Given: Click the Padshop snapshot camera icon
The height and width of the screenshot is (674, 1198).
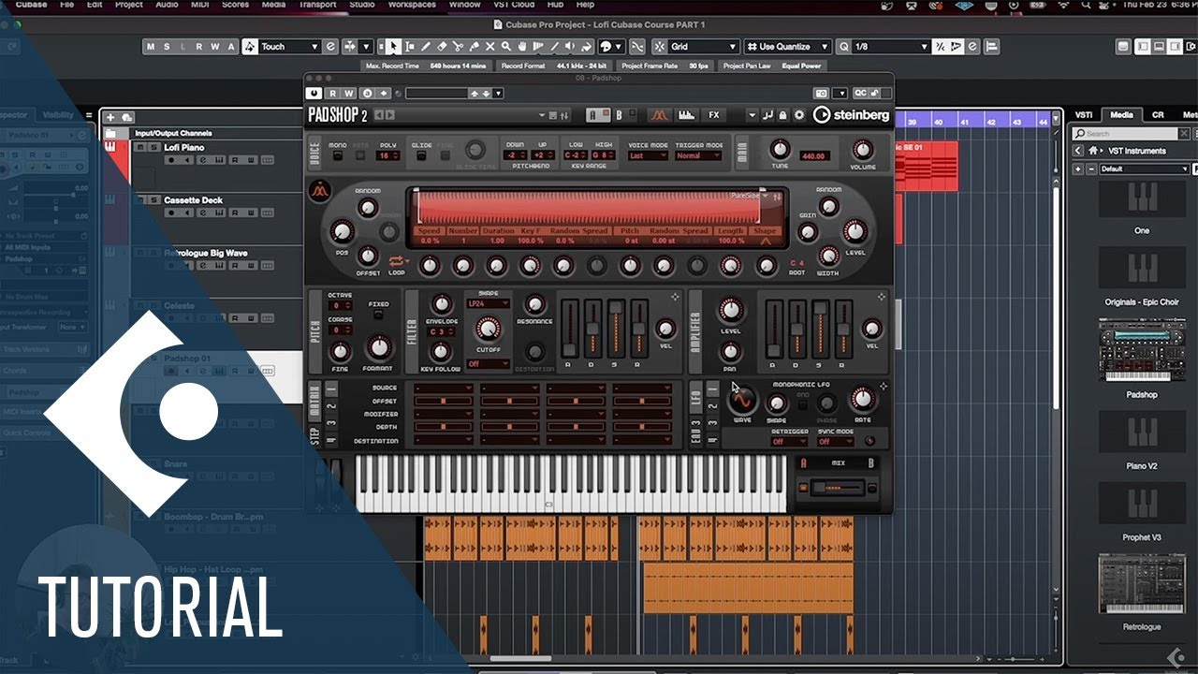Looking at the screenshot, I should (x=820, y=93).
